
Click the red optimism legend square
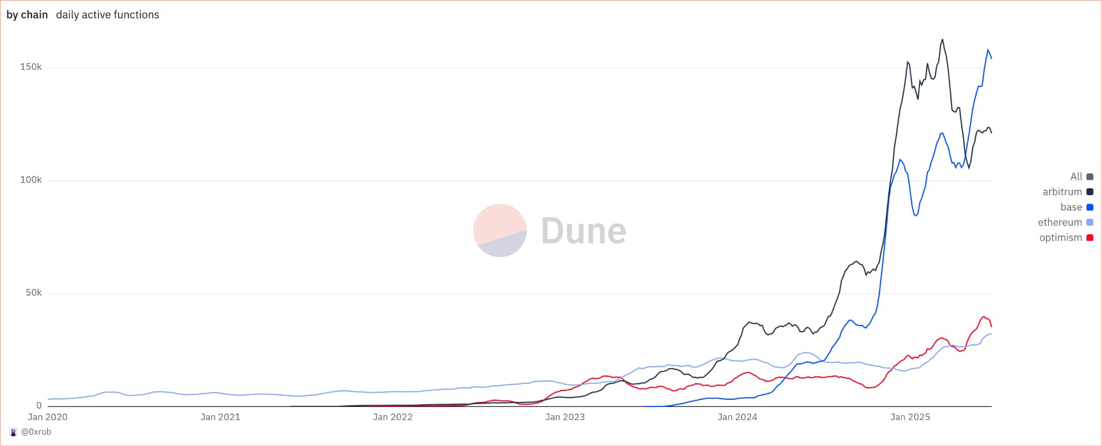(x=1089, y=238)
